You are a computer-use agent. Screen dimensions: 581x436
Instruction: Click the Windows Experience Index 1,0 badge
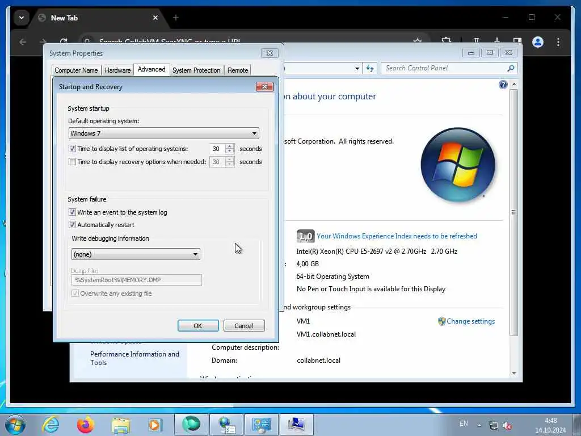coord(305,236)
